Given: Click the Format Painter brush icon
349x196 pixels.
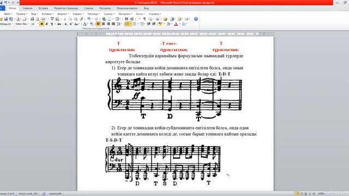Looking at the screenshot, I should 81,19.
